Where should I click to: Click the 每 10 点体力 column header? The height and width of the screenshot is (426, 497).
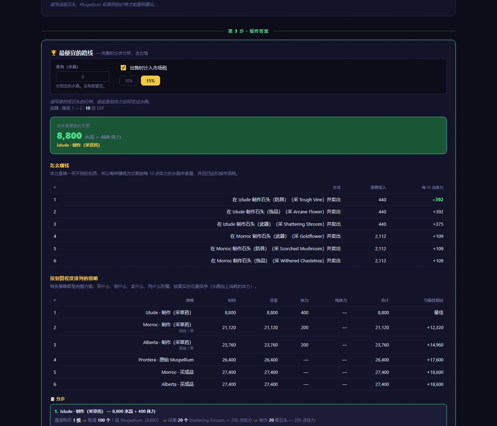432,188
